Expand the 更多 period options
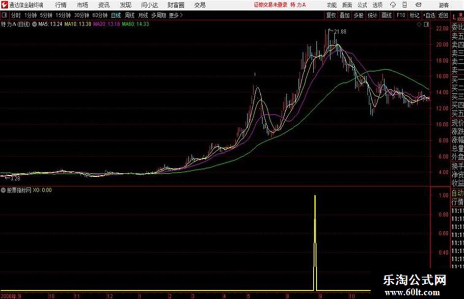 click(x=176, y=15)
